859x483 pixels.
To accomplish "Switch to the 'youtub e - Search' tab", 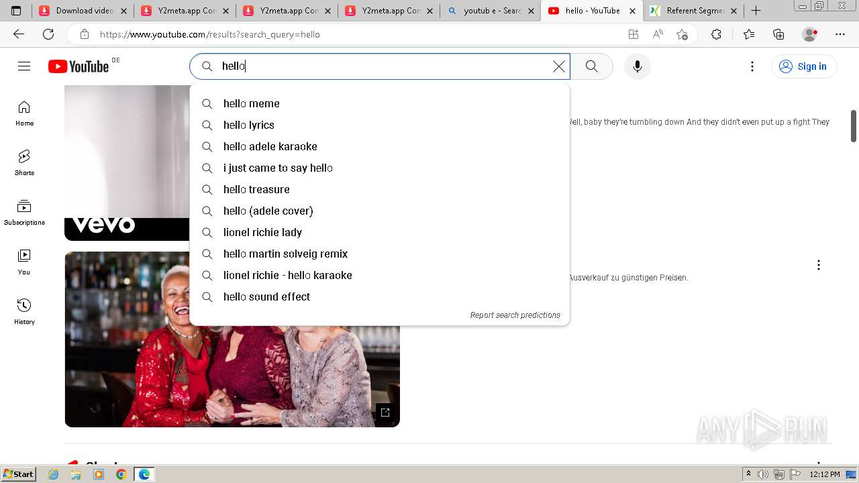I will point(492,11).
